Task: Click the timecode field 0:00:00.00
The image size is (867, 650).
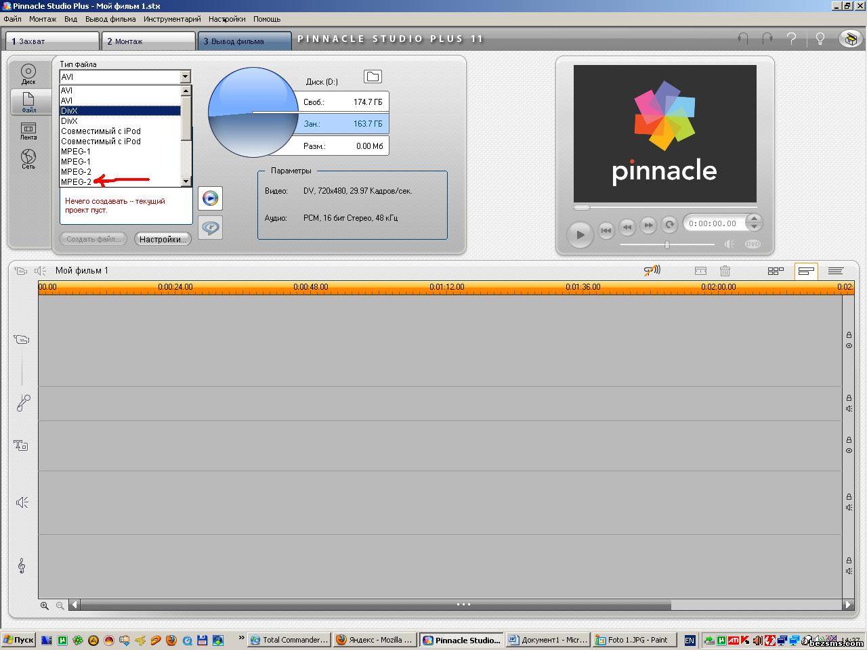Action: pos(713,223)
